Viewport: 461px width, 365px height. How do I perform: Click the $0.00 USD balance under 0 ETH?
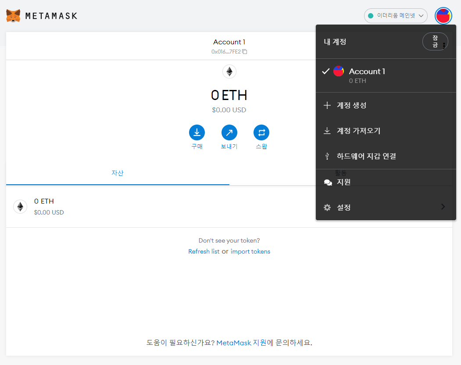229,110
